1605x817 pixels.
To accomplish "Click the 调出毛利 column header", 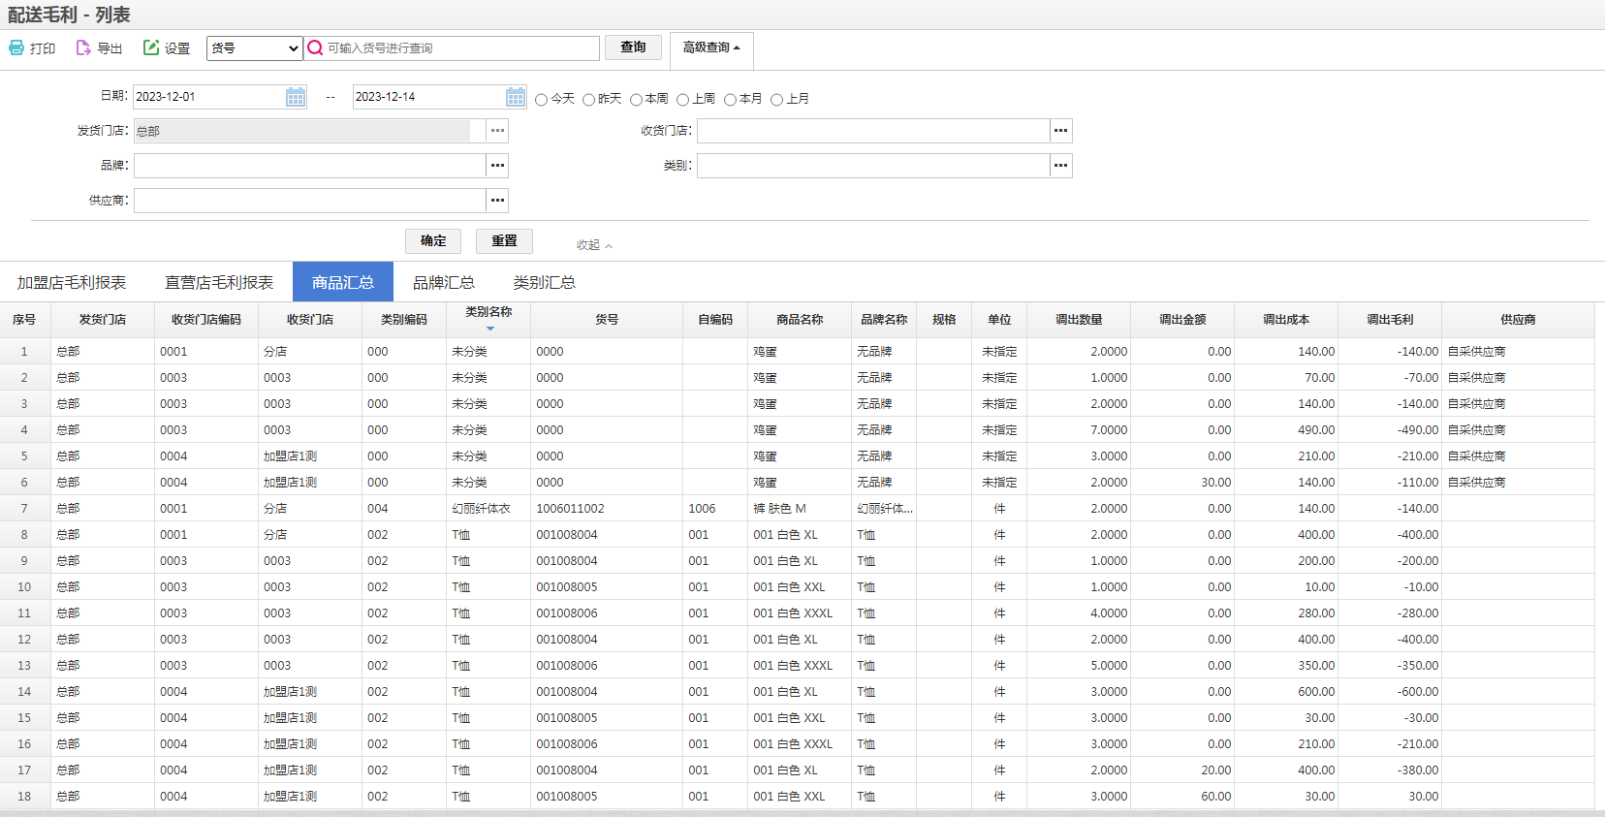I will click(x=1390, y=320).
